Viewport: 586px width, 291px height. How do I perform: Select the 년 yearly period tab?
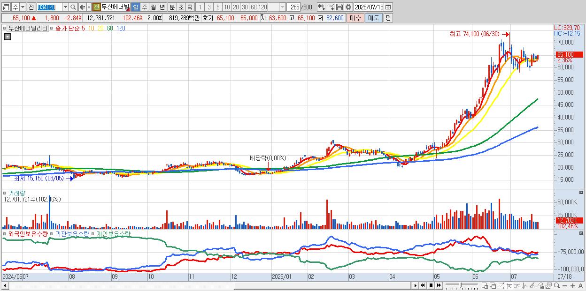point(162,7)
